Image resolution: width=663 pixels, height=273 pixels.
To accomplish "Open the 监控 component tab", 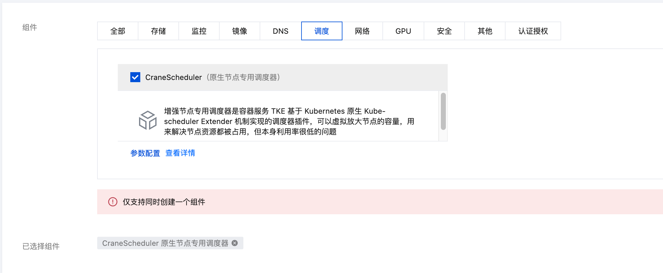I will [199, 31].
